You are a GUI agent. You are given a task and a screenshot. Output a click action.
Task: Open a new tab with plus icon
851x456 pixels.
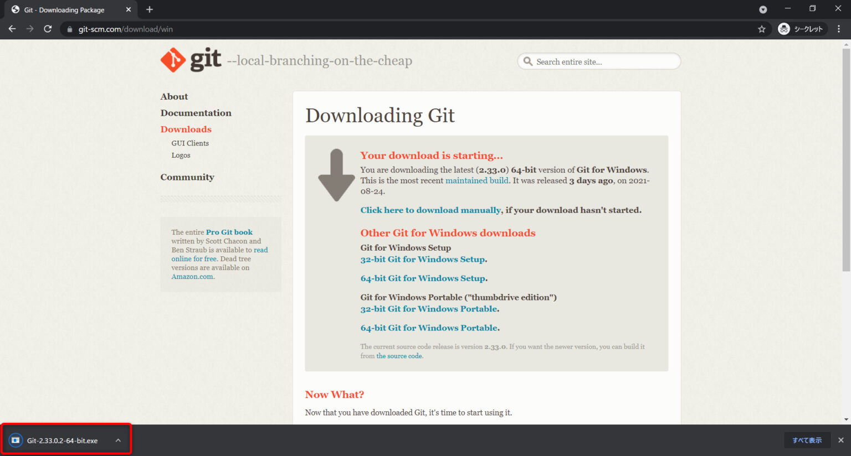coord(150,9)
